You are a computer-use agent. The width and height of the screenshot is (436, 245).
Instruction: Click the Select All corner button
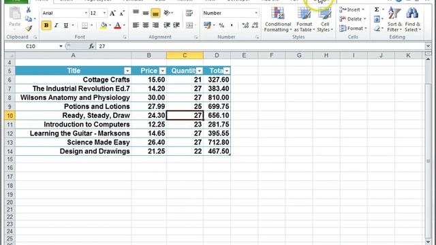10,56
